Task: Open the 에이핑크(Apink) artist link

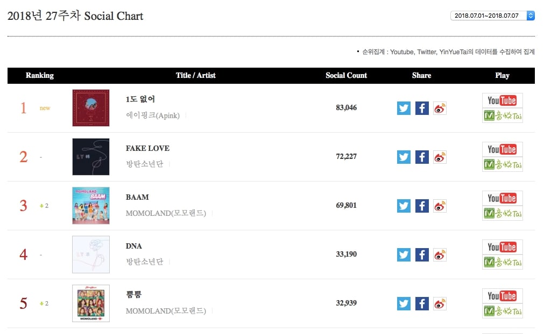Action: click(153, 115)
